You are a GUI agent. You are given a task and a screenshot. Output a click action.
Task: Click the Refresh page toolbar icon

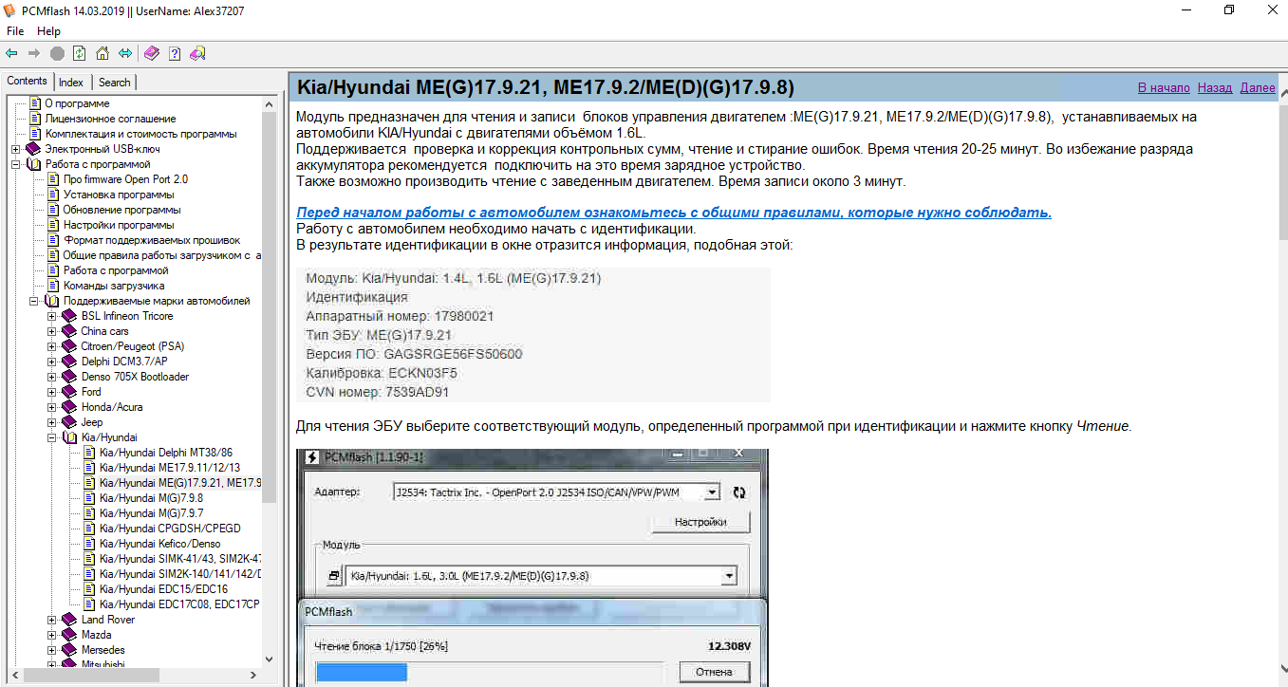pyautogui.click(x=80, y=53)
